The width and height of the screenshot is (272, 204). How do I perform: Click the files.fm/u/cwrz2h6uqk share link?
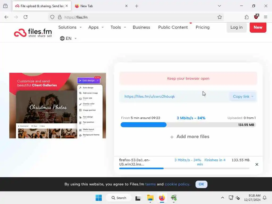150,96
